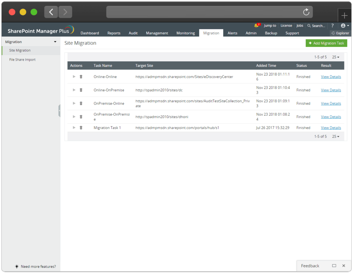
Task: Collapse the Migration sidebar section
Action: (55, 42)
